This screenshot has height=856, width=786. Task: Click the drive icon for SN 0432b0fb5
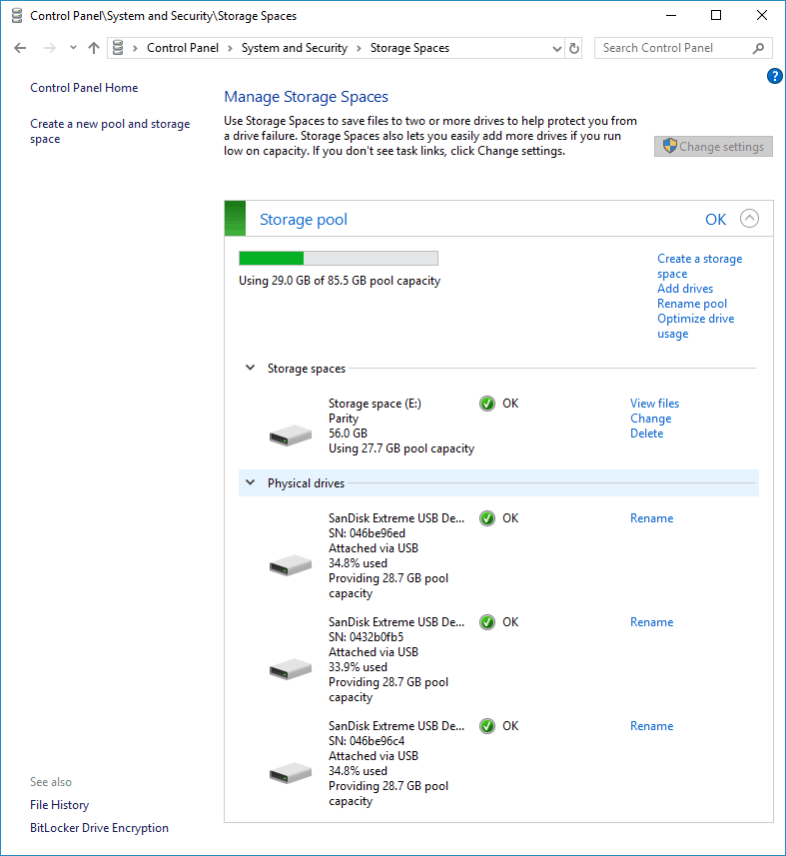pos(291,667)
